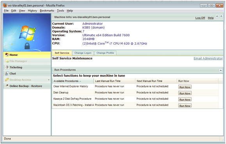This screenshot has height=144, width=226.
Task: Open the File menu
Action: 6,10
